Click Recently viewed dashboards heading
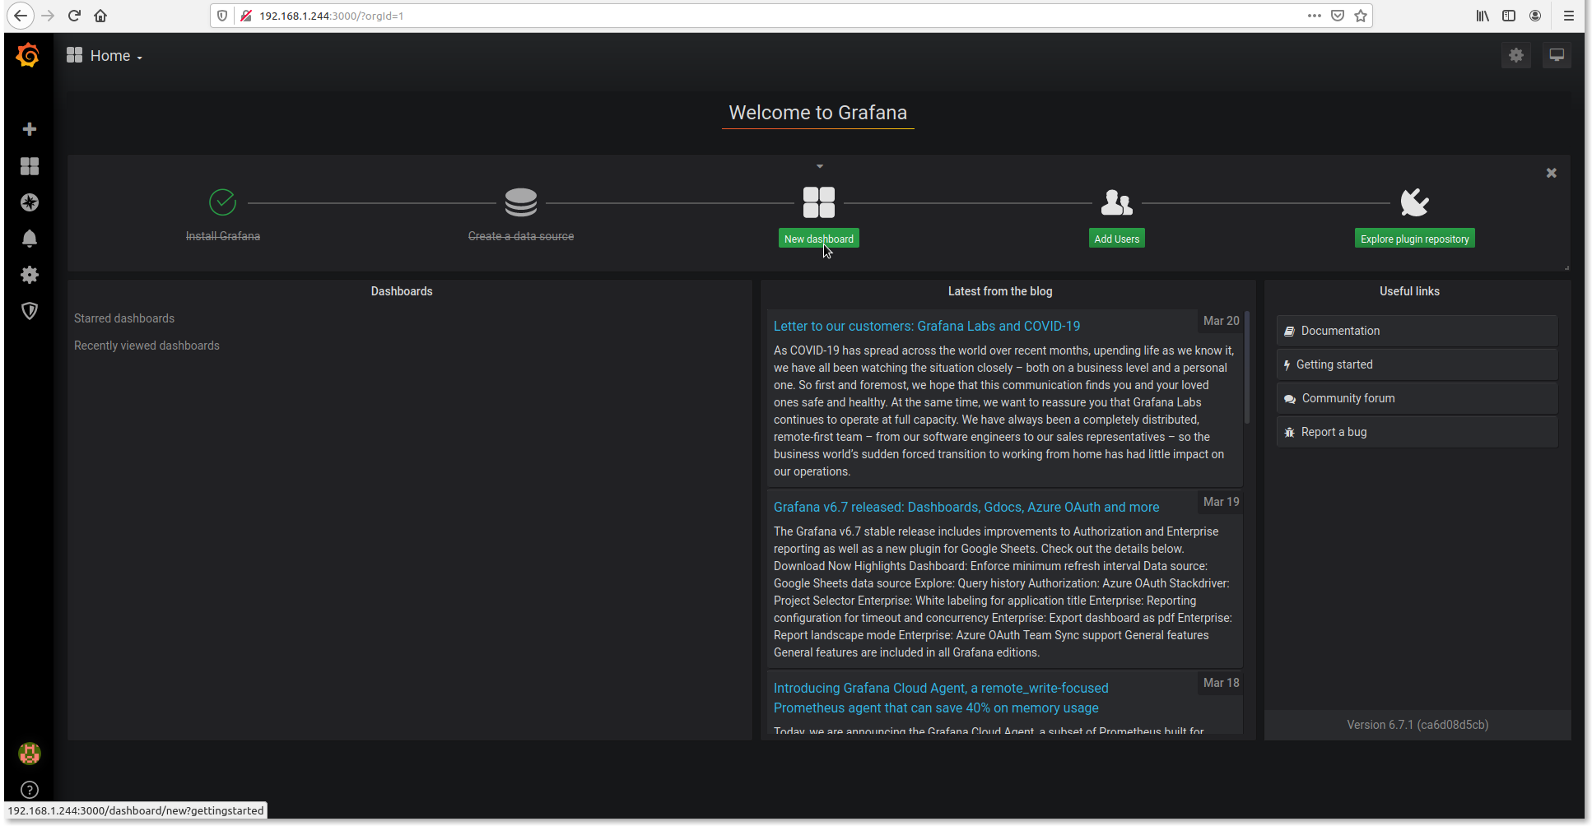The height and width of the screenshot is (826, 1592). 147,346
